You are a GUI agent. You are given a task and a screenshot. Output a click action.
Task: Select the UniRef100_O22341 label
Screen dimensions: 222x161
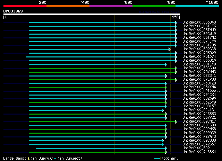tap(199, 76)
